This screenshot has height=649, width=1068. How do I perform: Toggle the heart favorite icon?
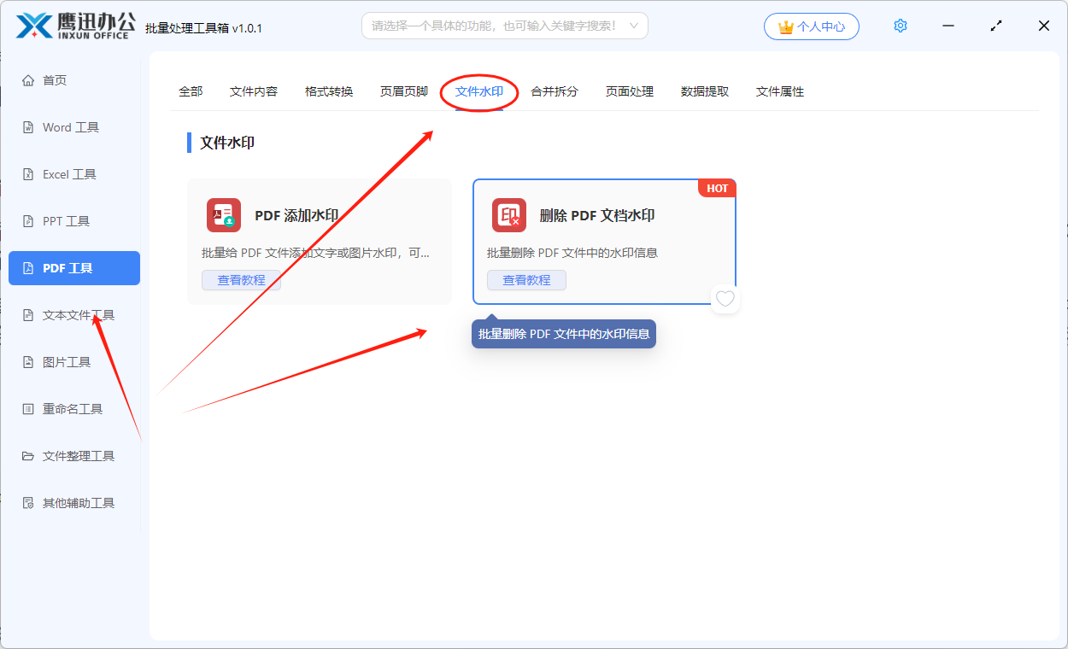(725, 299)
